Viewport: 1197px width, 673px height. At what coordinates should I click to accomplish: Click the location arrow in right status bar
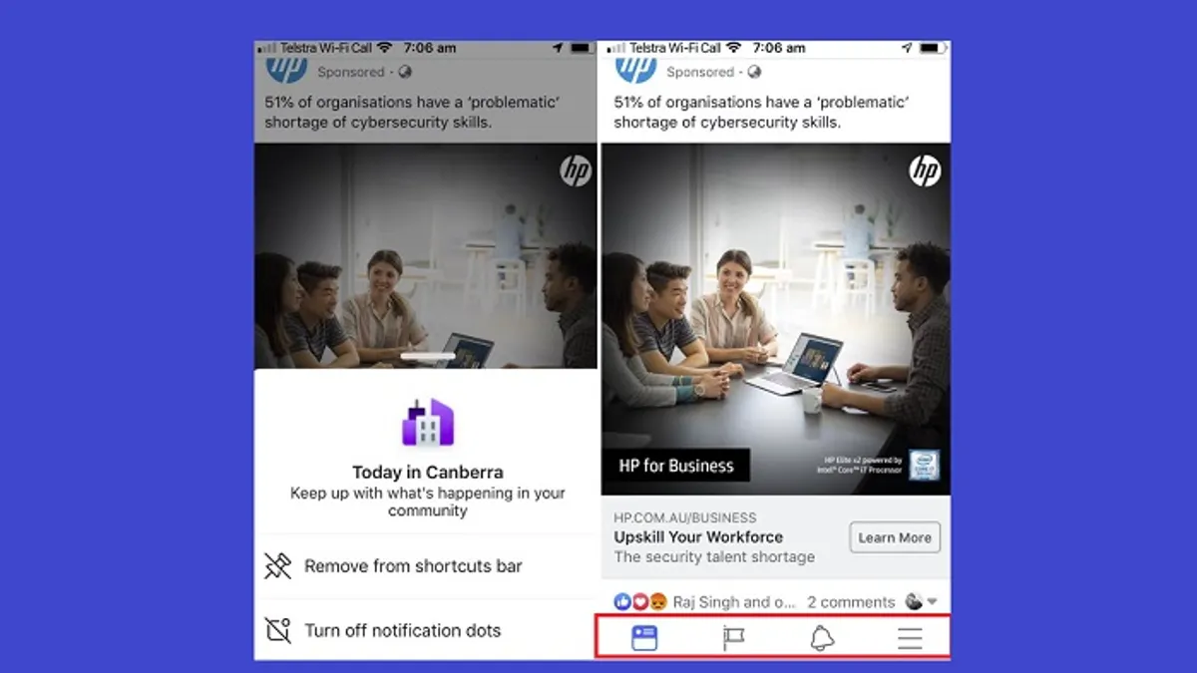907,48
